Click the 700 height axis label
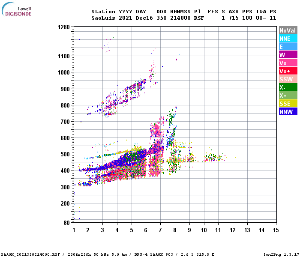The height and width of the screenshot is (257, 300). point(65,122)
